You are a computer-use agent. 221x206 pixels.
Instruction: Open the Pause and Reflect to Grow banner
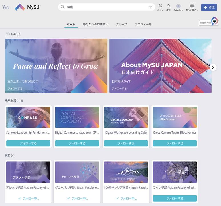(x=56, y=66)
